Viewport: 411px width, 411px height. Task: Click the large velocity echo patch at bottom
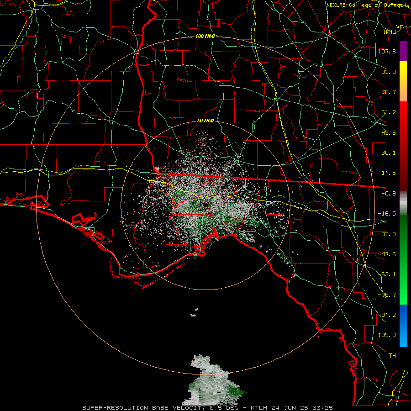(x=213, y=380)
